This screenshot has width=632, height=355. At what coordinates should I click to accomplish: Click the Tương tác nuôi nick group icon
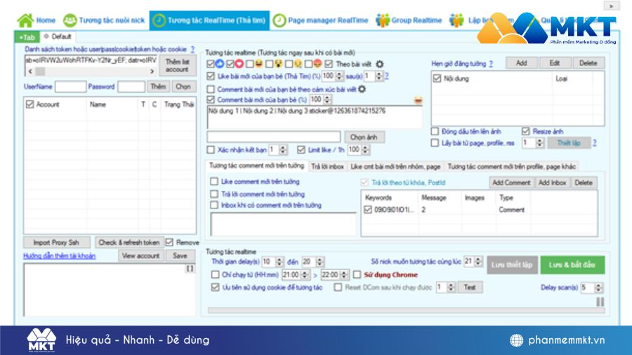coord(70,20)
